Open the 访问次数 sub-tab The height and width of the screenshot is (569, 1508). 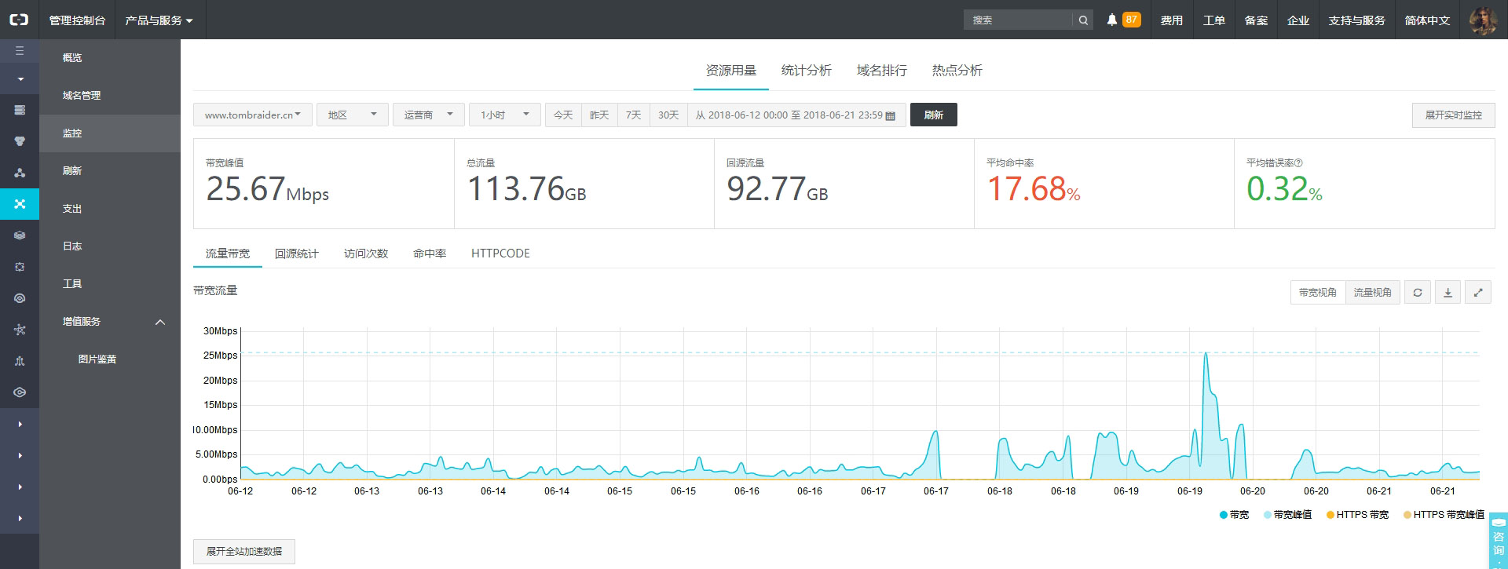point(366,253)
